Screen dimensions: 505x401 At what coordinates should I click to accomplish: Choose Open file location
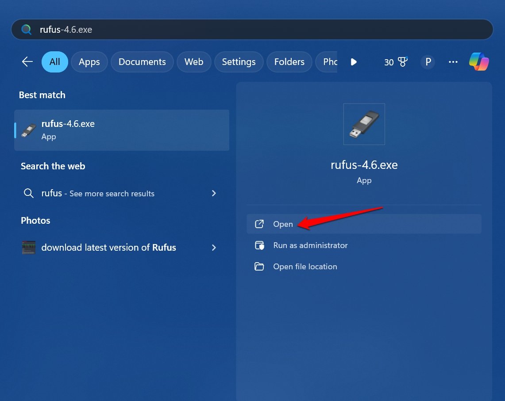(x=364, y=267)
